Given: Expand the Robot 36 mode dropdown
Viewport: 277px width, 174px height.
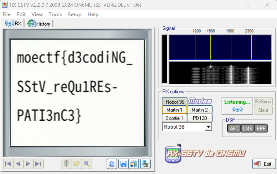Looking at the screenshot, I should (x=208, y=127).
